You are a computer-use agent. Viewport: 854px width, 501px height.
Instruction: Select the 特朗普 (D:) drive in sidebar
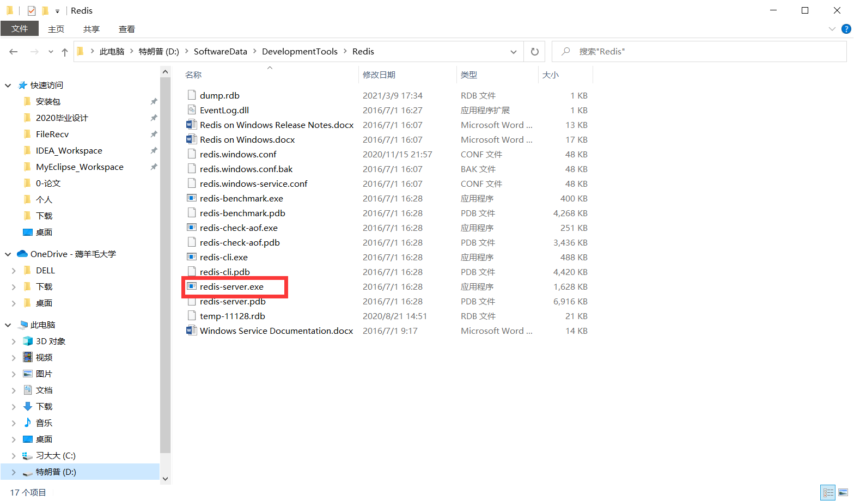[80, 472]
